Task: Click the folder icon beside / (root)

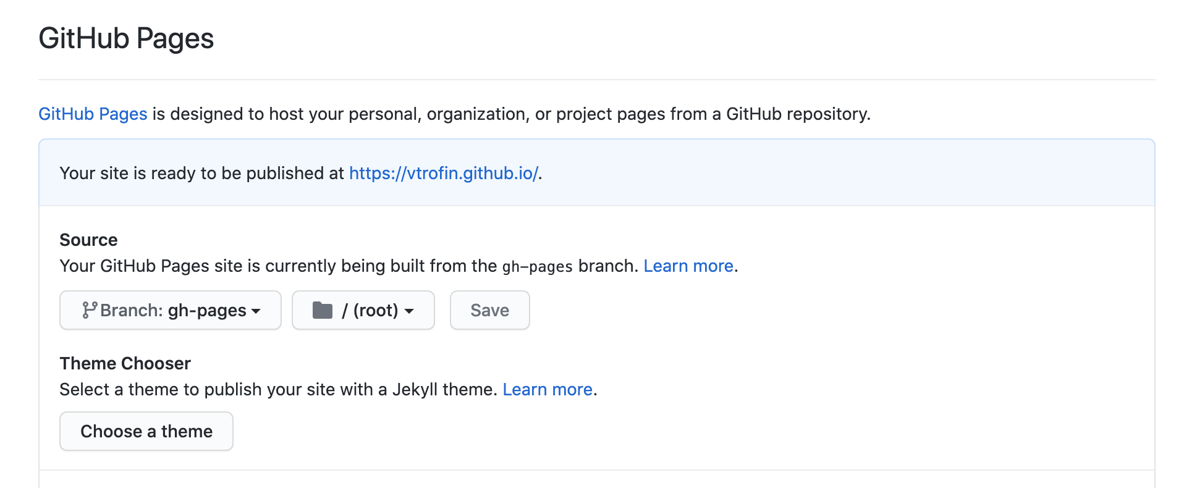Action: click(x=323, y=310)
